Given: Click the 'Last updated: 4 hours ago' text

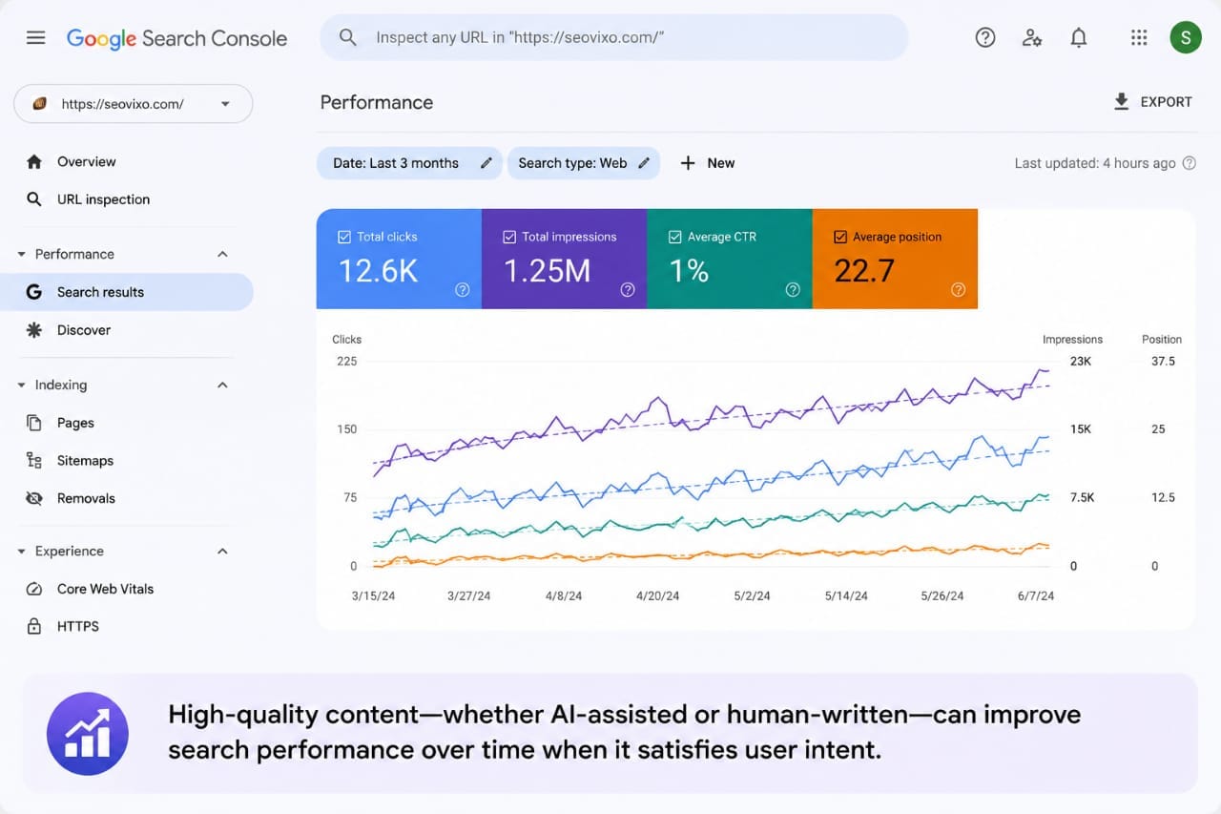Looking at the screenshot, I should click(1095, 163).
